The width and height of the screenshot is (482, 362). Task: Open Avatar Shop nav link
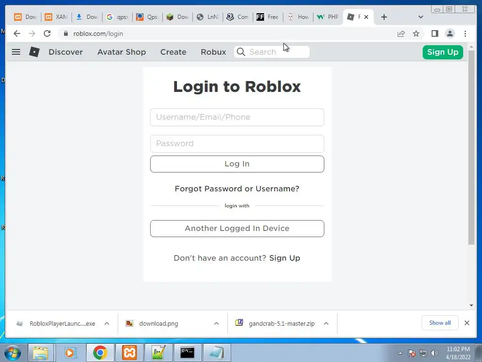[121, 52]
